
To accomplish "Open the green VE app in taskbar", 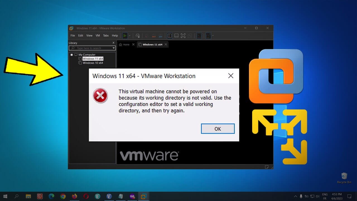I will [x=98, y=196].
